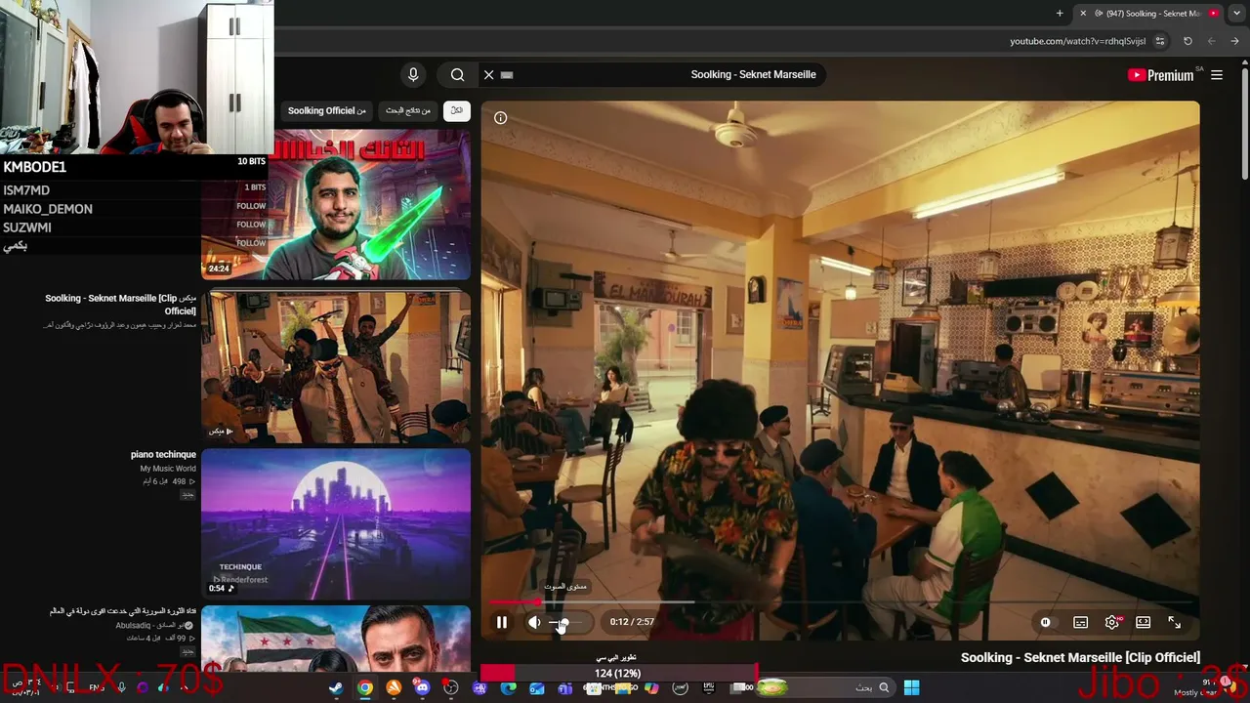The width and height of the screenshot is (1250, 703).
Task: Expand the browser tab search dropdown
Action: click(1236, 13)
